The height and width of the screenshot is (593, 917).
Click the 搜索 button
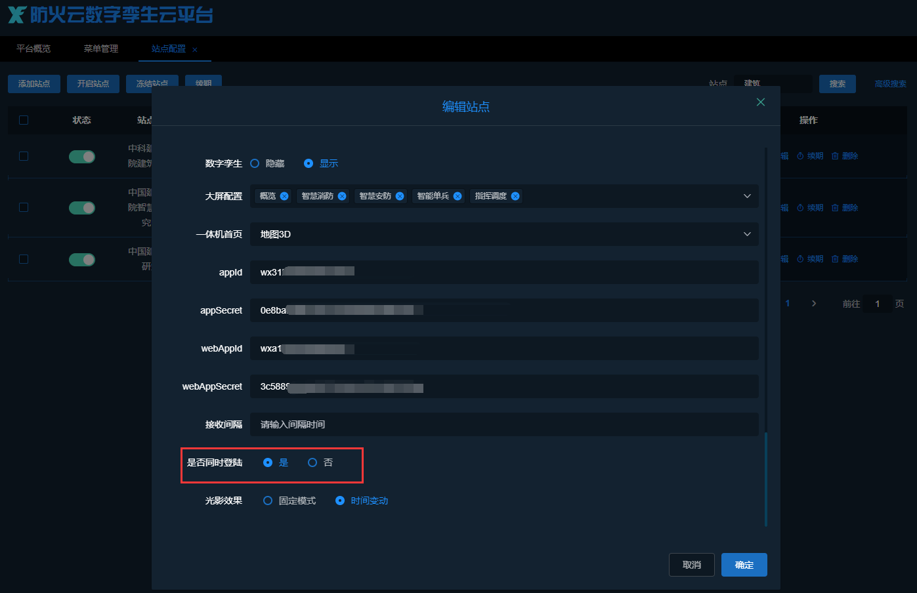[838, 84]
